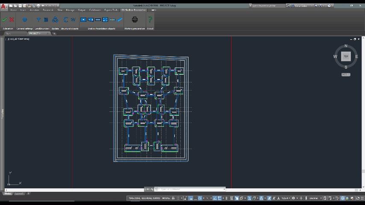Switch to the Model layout tab

8,193
